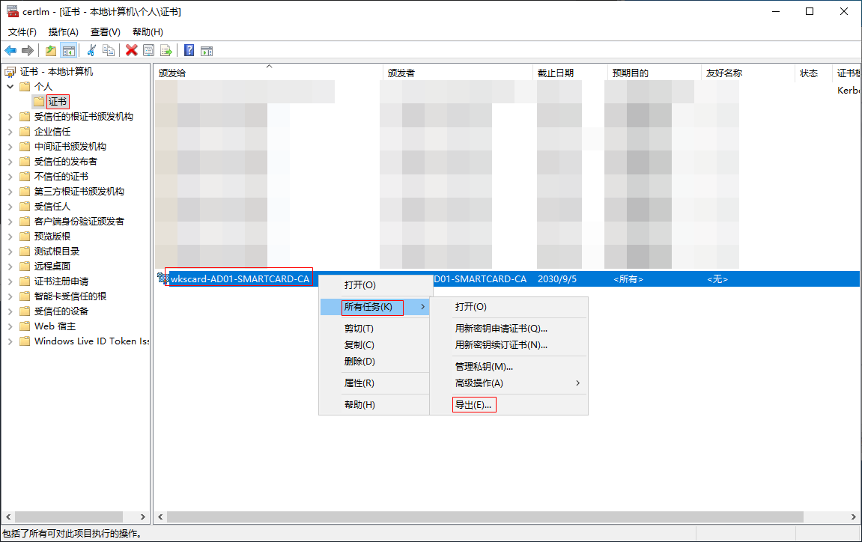Screen dimensions: 862x542
Task: Toggle the show/hide action pane icon
Action: [x=207, y=51]
